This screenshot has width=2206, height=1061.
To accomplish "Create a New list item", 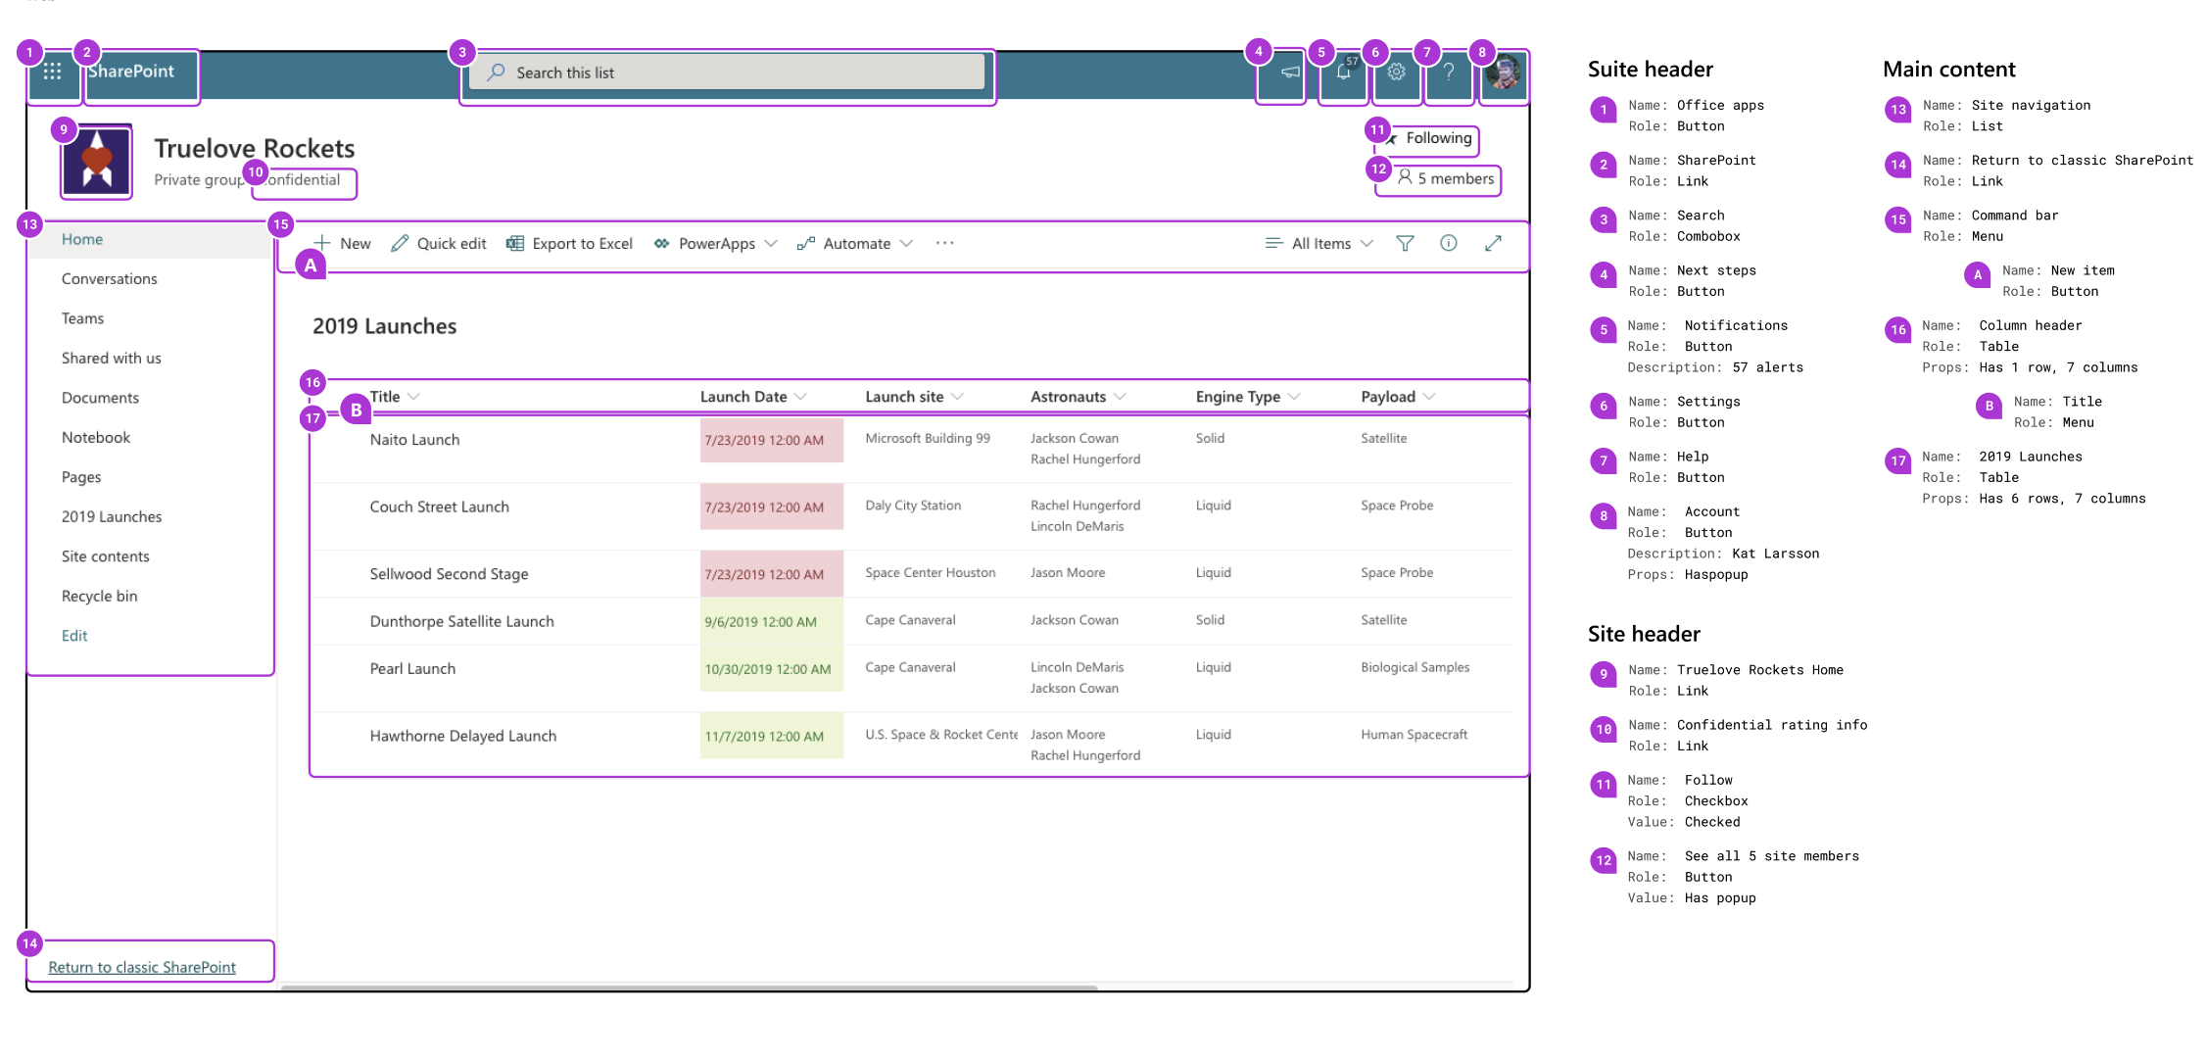I will [343, 243].
